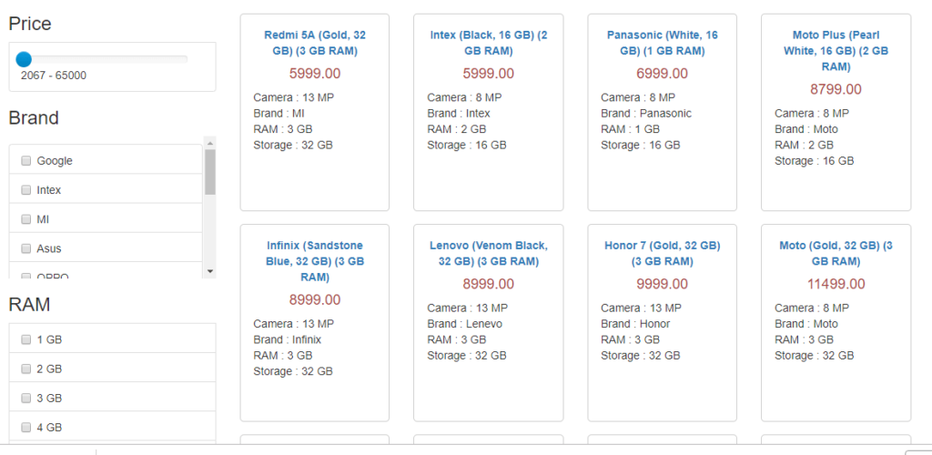Select the Asus brand checkbox
The image size is (932, 455).
click(26, 248)
